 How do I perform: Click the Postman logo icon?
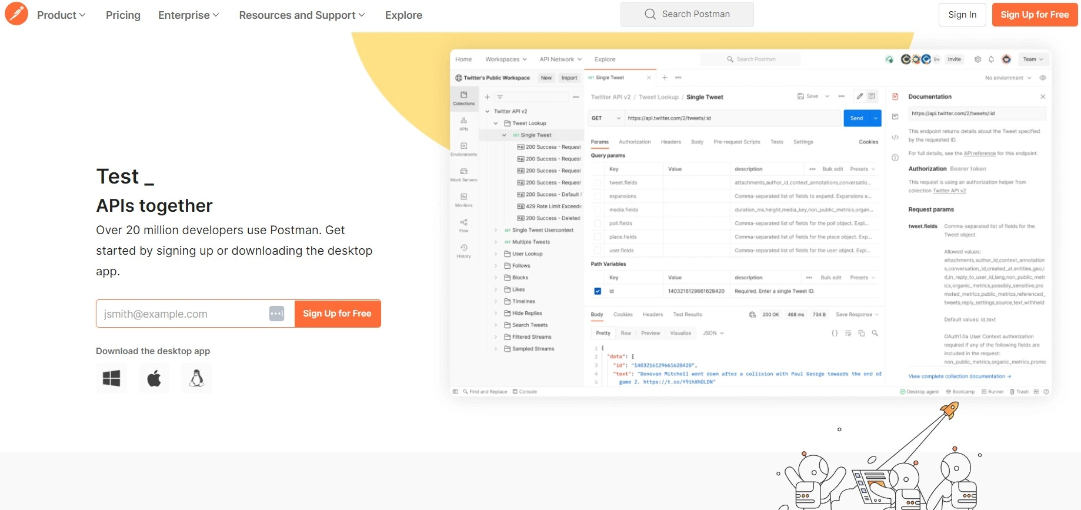coord(16,14)
